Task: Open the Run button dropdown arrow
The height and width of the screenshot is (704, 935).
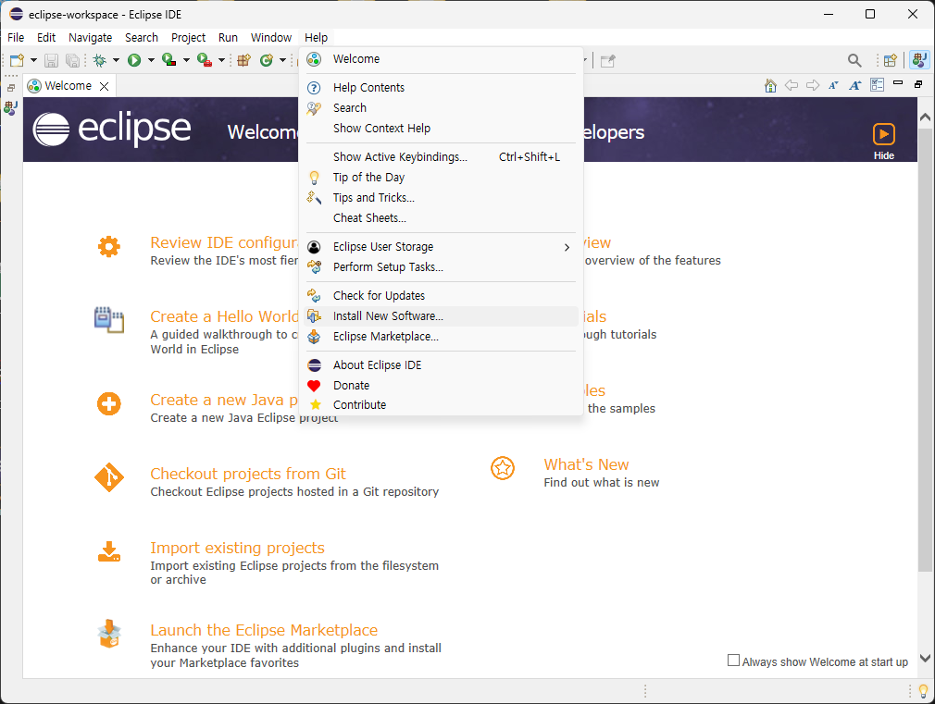Action: coord(151,60)
